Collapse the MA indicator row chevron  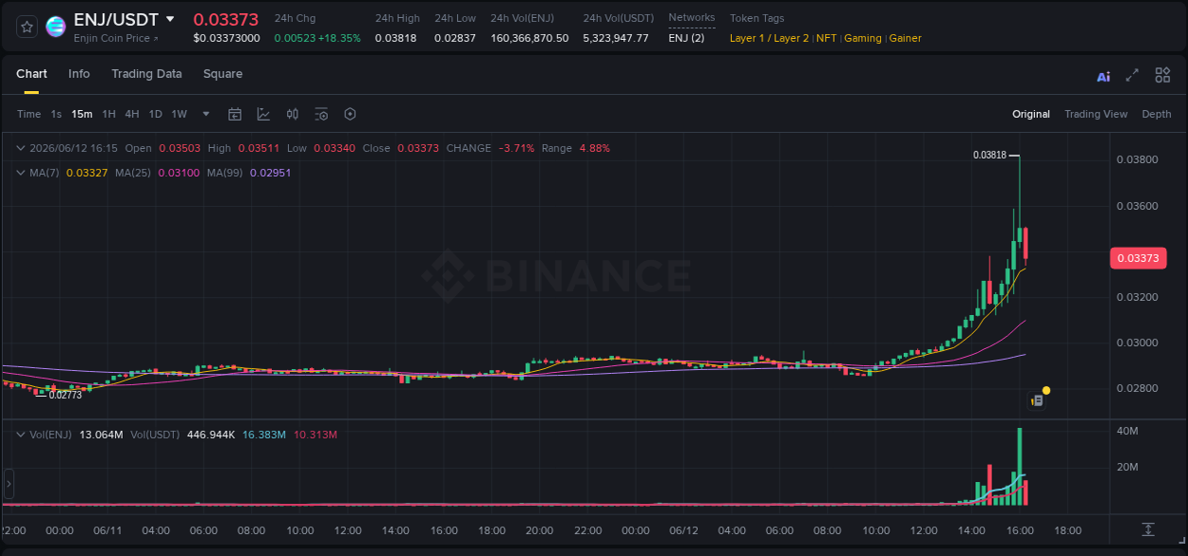[x=21, y=173]
